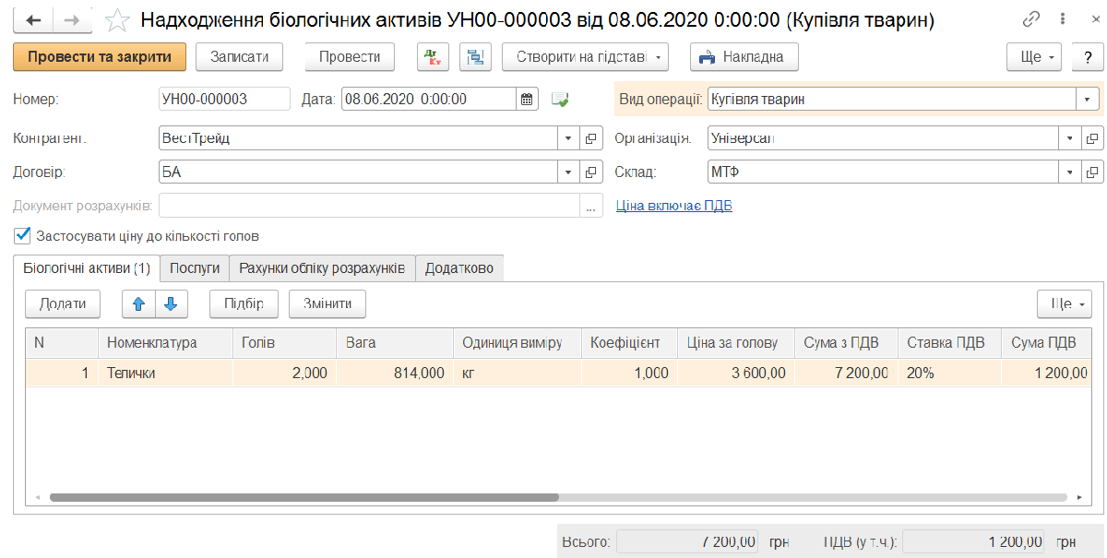Add document to favorites star
This screenshot has height=558, width=1107.
click(x=117, y=19)
